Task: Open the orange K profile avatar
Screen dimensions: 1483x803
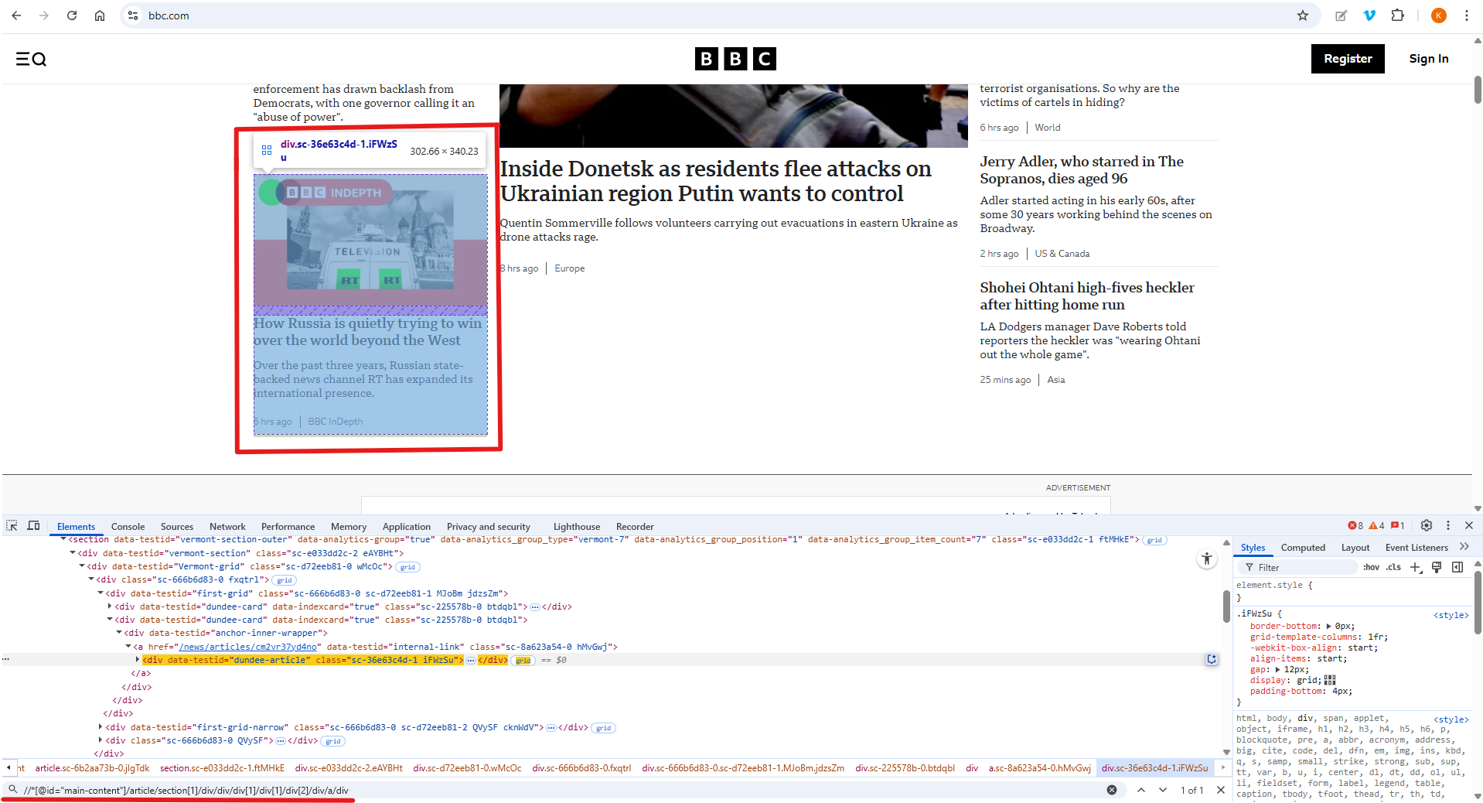Action: pyautogui.click(x=1439, y=15)
